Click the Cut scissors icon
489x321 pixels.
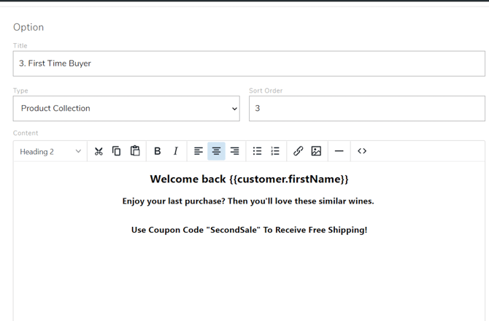[x=99, y=151]
